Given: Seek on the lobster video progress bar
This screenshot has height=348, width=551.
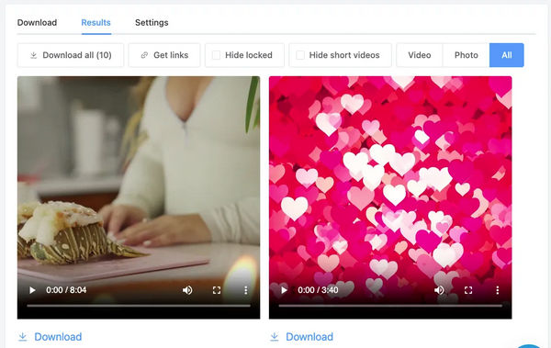Looking at the screenshot, I should pyautogui.click(x=139, y=306).
